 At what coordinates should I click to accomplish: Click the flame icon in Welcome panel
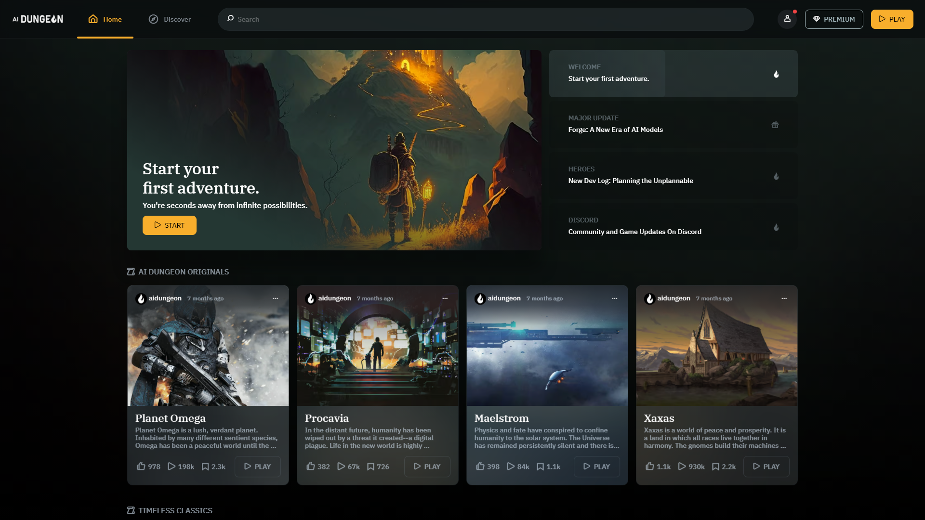776,74
